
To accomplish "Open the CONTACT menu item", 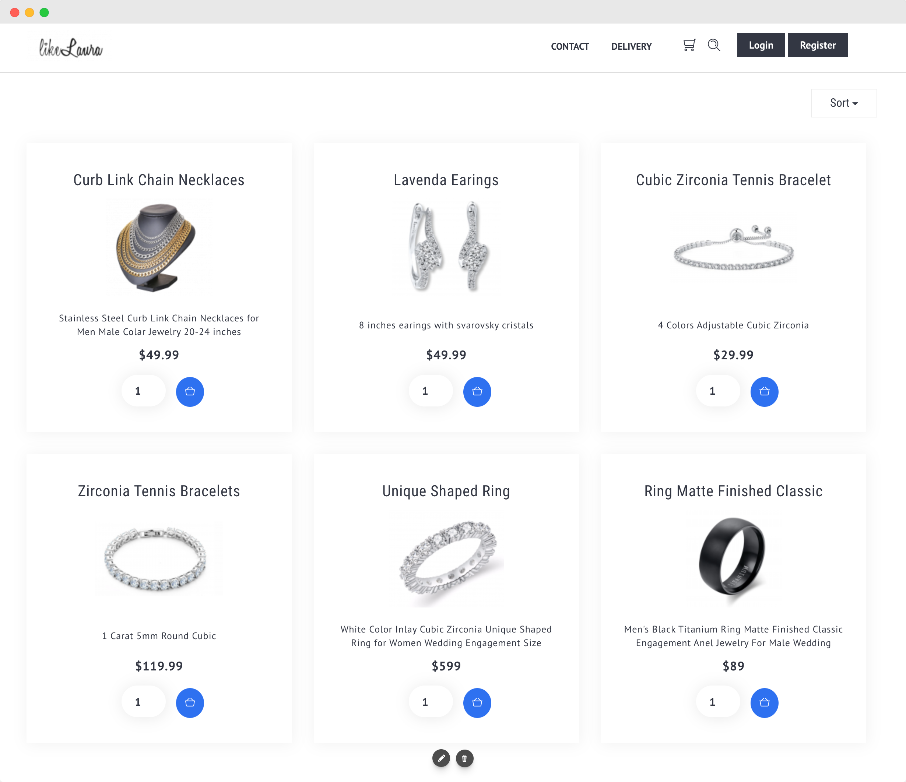I will [570, 46].
